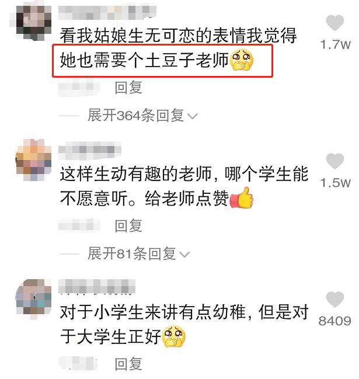359x379 pixels.
Task: Expand the 81 replies thread
Action: pos(139,253)
